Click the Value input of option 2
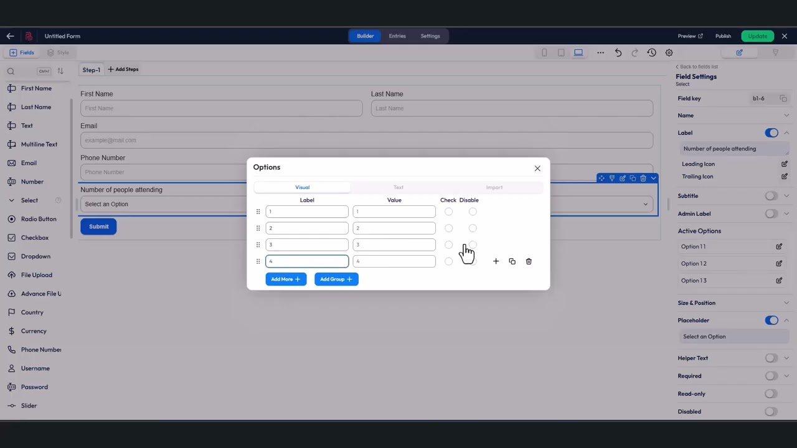This screenshot has width=797, height=448. [x=394, y=228]
